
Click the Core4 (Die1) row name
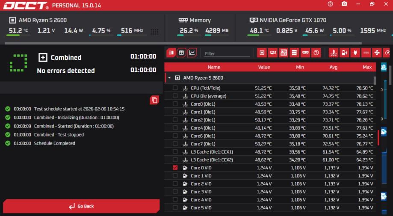tap(203, 128)
